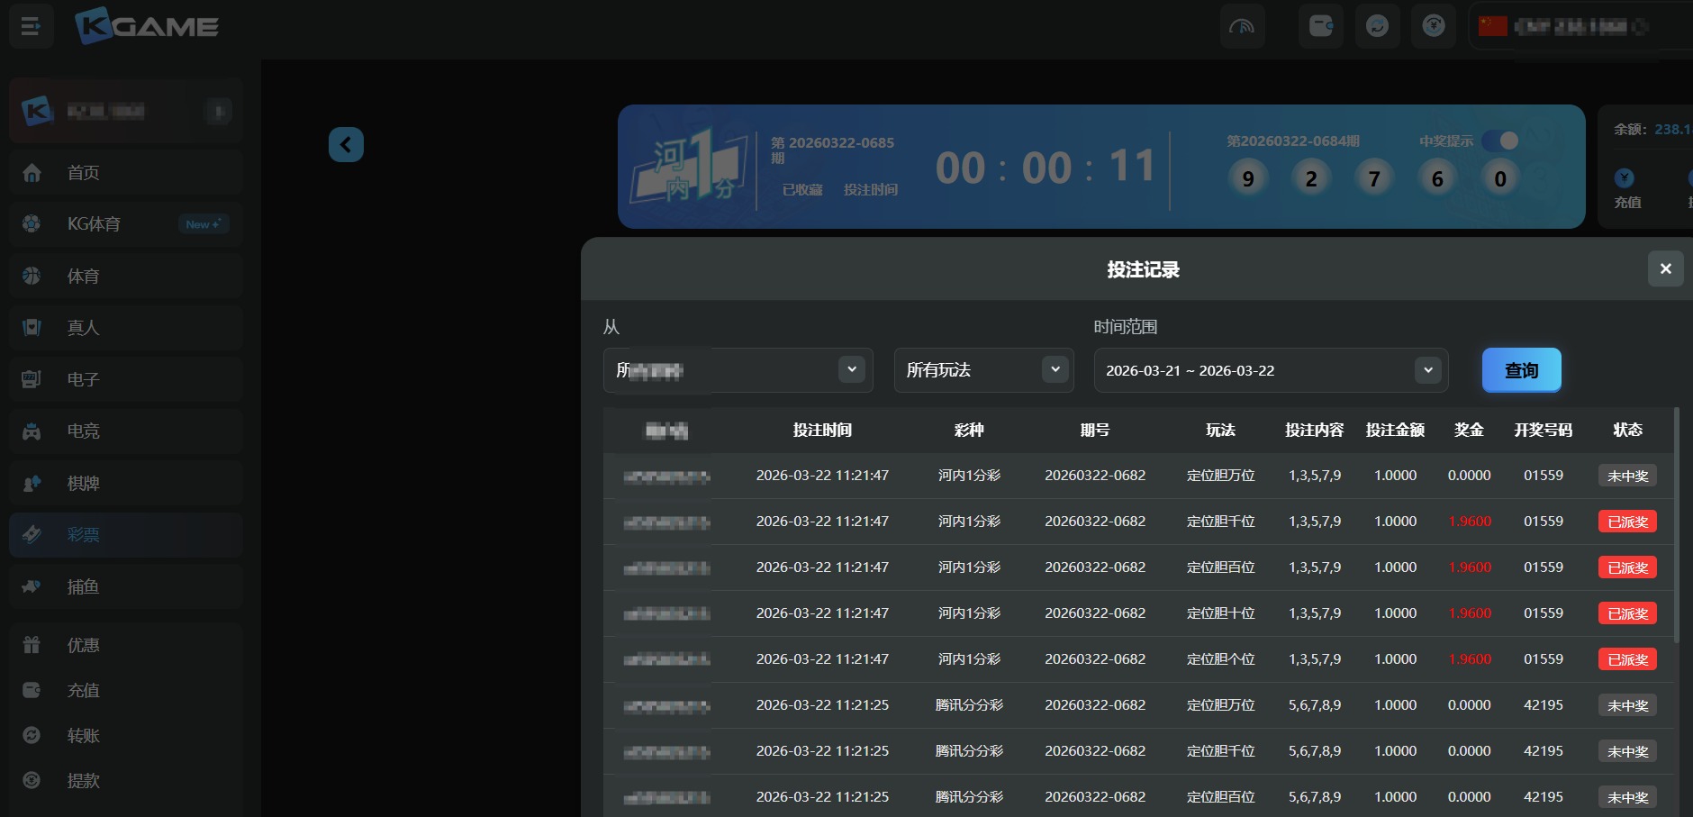Click the refresh icon in top bar
The image size is (1693, 817).
(1377, 26)
